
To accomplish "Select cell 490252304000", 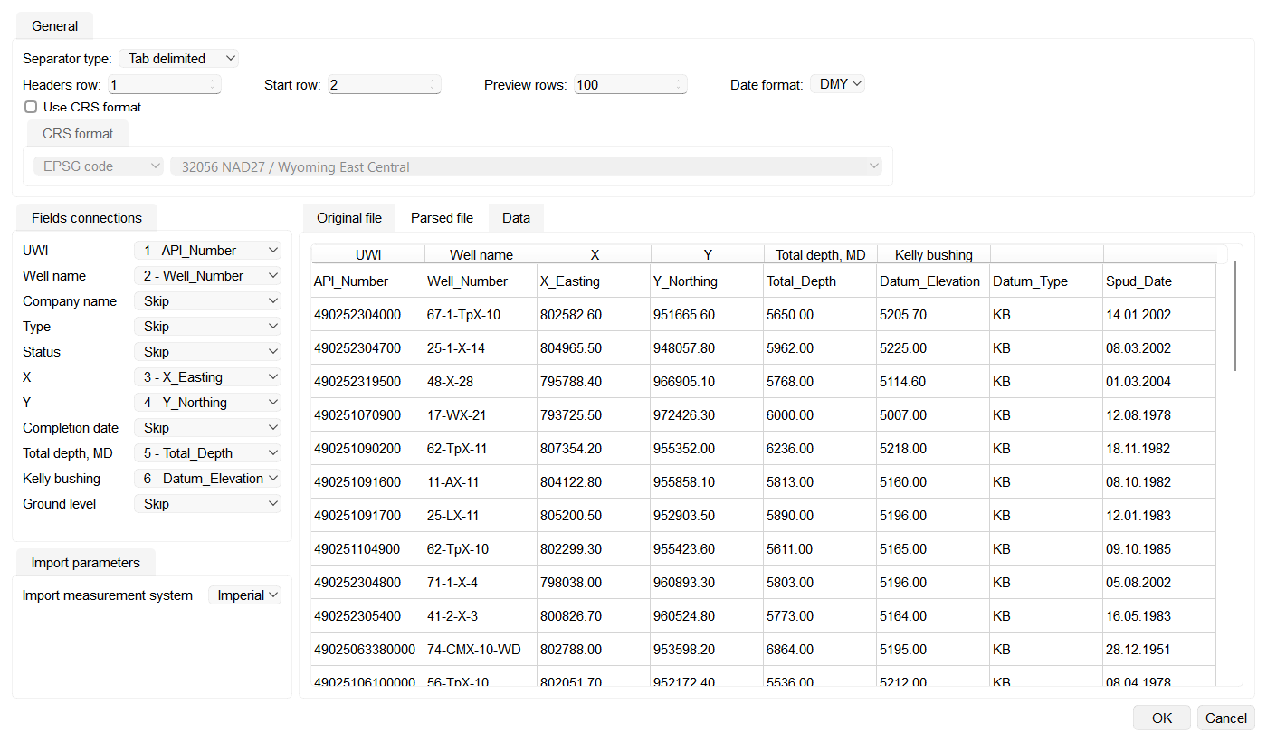I will pyautogui.click(x=367, y=314).
